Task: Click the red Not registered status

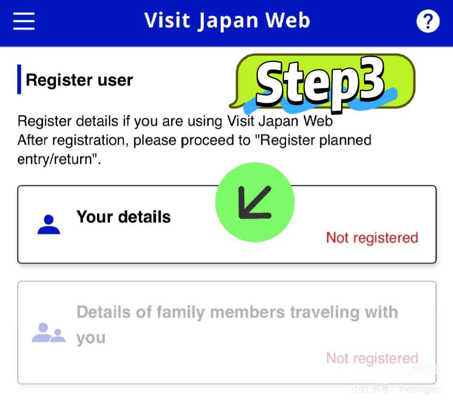Action: tap(372, 238)
